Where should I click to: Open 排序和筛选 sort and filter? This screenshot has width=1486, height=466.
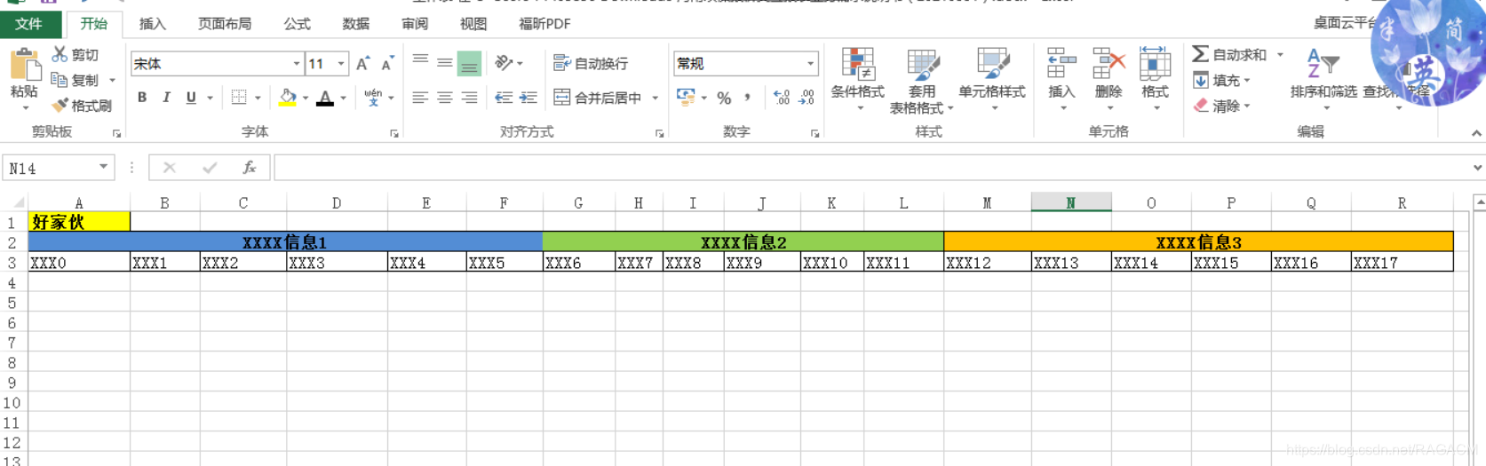click(x=1323, y=78)
